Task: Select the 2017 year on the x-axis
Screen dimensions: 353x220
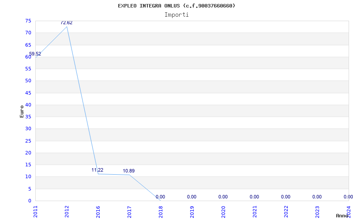Action: [x=129, y=211]
